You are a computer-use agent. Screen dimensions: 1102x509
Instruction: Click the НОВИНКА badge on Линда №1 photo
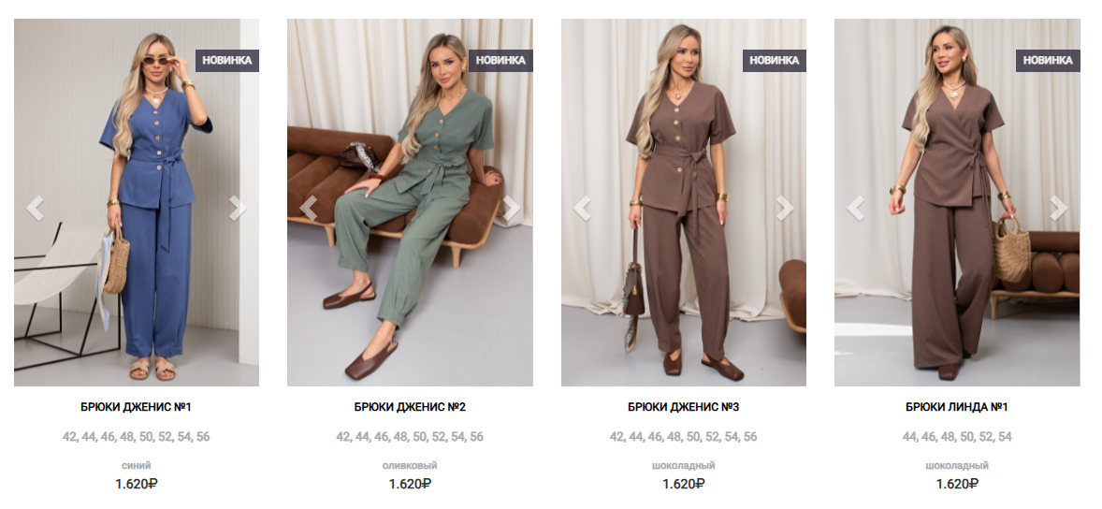click(1047, 61)
